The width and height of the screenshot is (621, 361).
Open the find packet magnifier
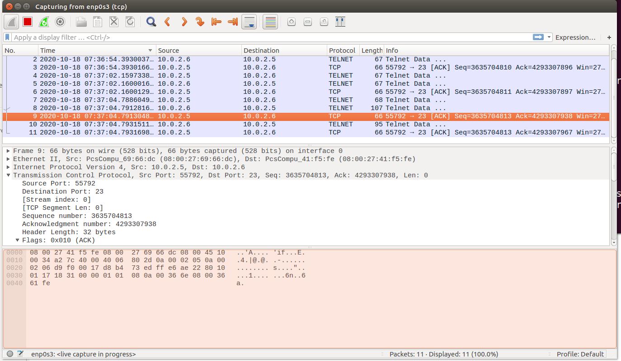[151, 22]
